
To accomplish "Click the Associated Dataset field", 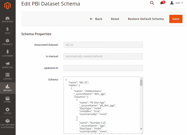I will point(103,45).
